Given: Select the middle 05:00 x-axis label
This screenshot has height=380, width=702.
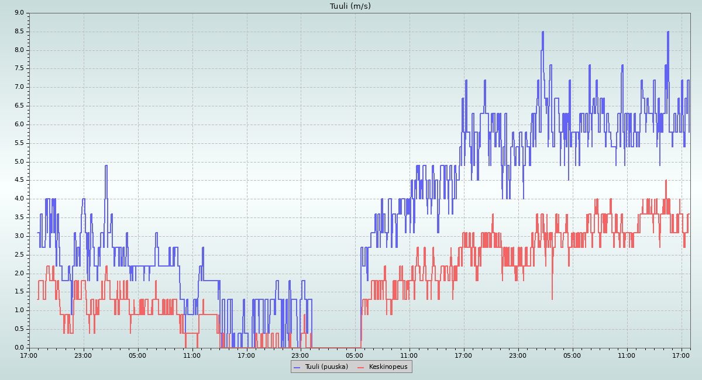Looking at the screenshot, I should tap(355, 355).
